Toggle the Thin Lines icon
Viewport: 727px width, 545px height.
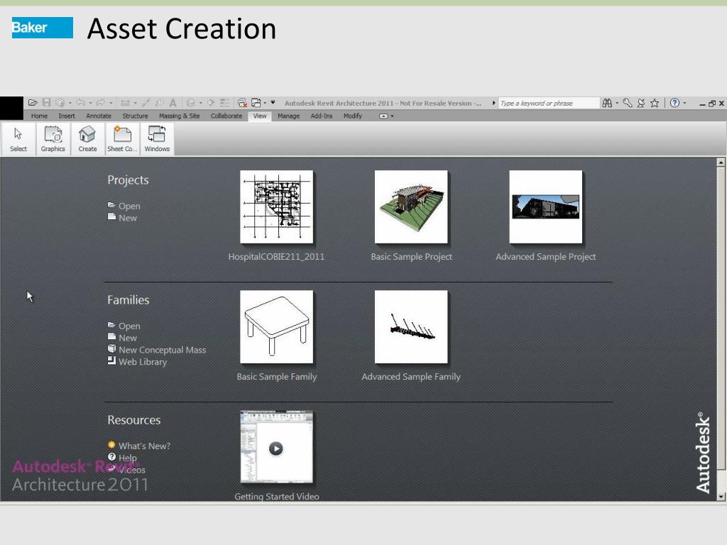pyautogui.click(x=225, y=103)
